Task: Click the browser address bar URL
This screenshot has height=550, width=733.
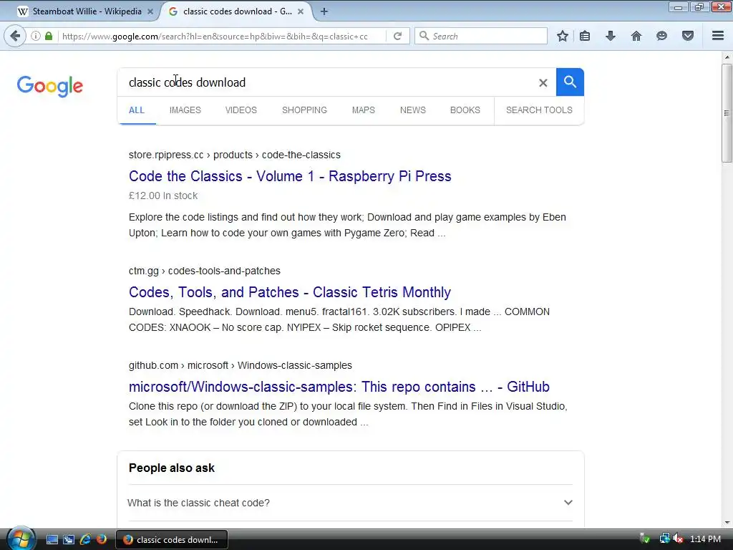Action: coord(222,36)
